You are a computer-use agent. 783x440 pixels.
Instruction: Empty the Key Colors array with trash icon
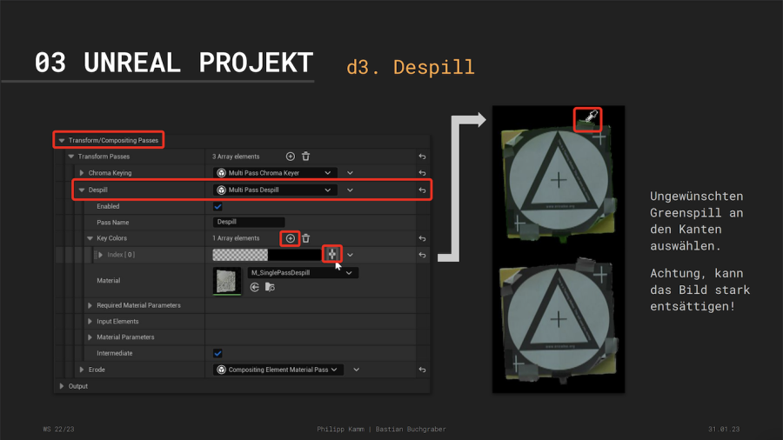[305, 238]
